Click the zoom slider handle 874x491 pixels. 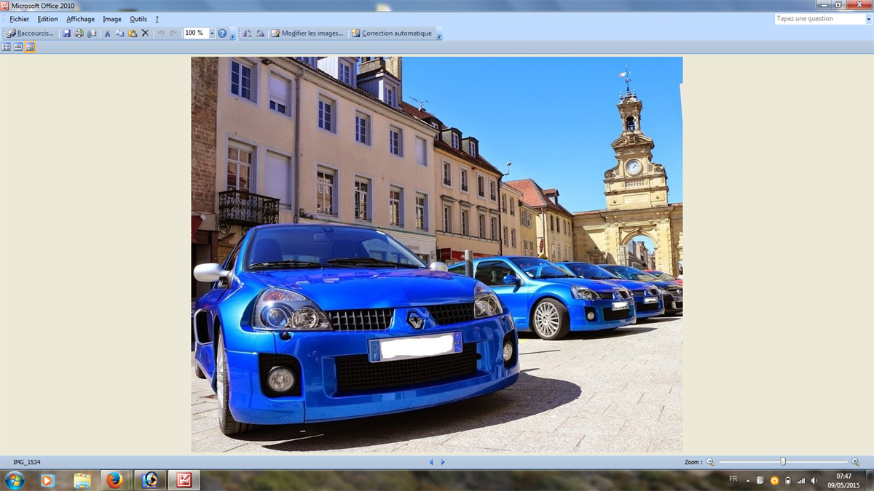[783, 462]
